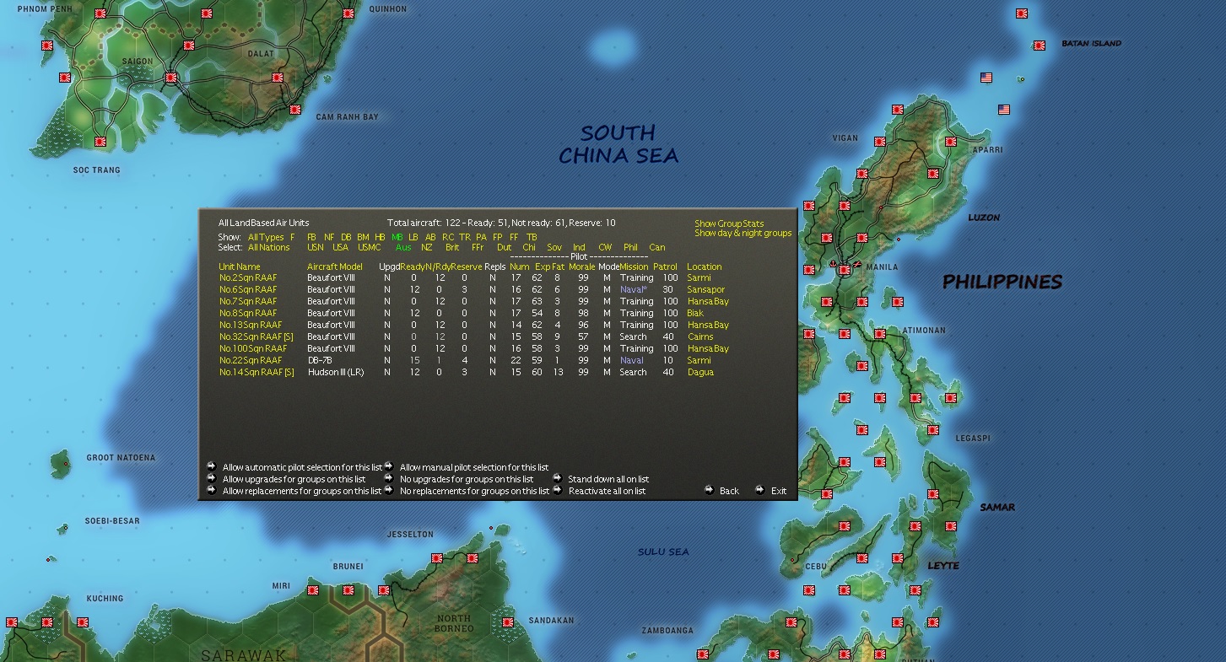Screen dimensions: 1226x662
Task: Enable the FB fighter-bomber type filter
Action: (x=312, y=238)
